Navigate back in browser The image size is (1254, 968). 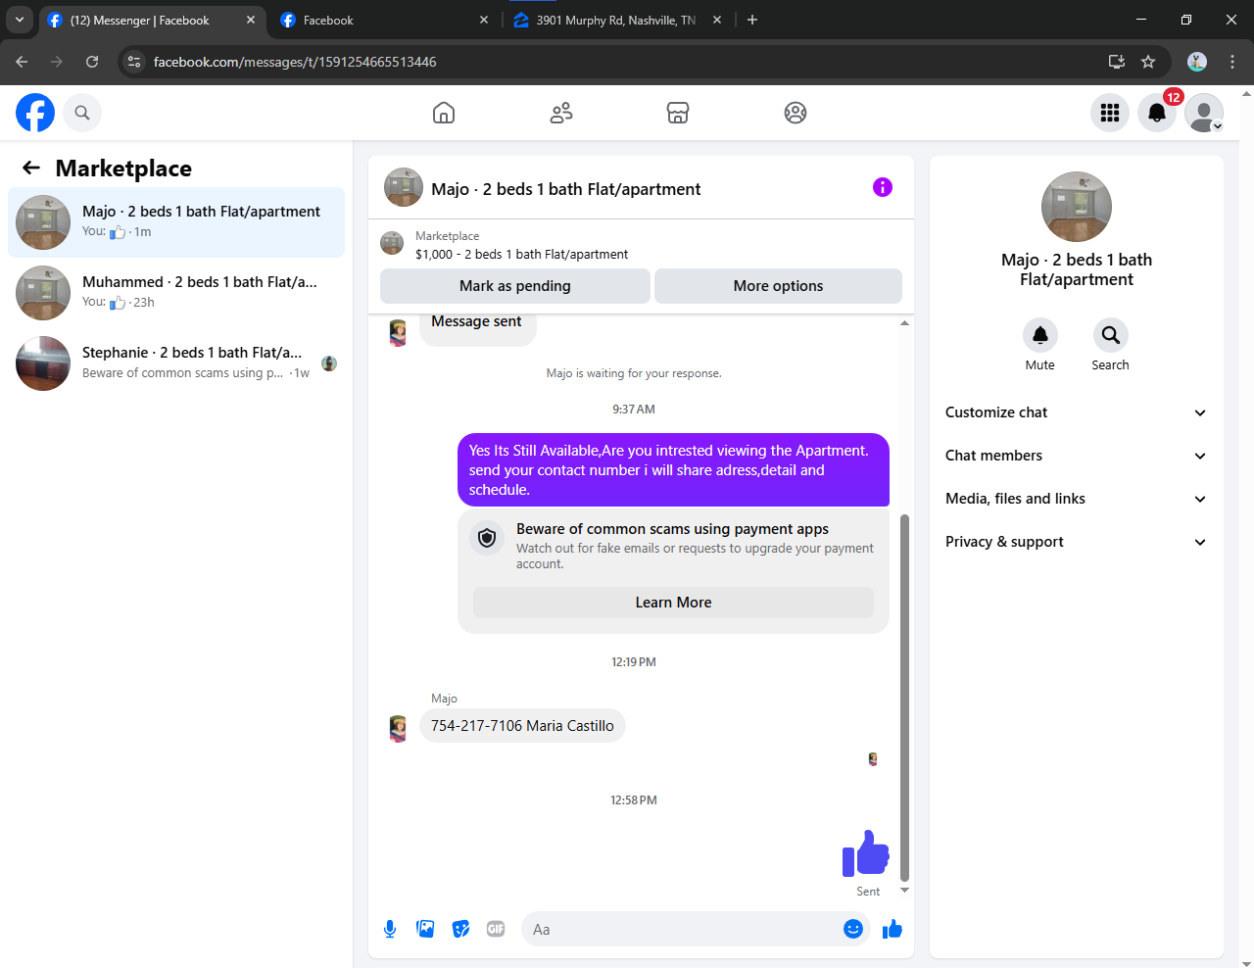22,62
